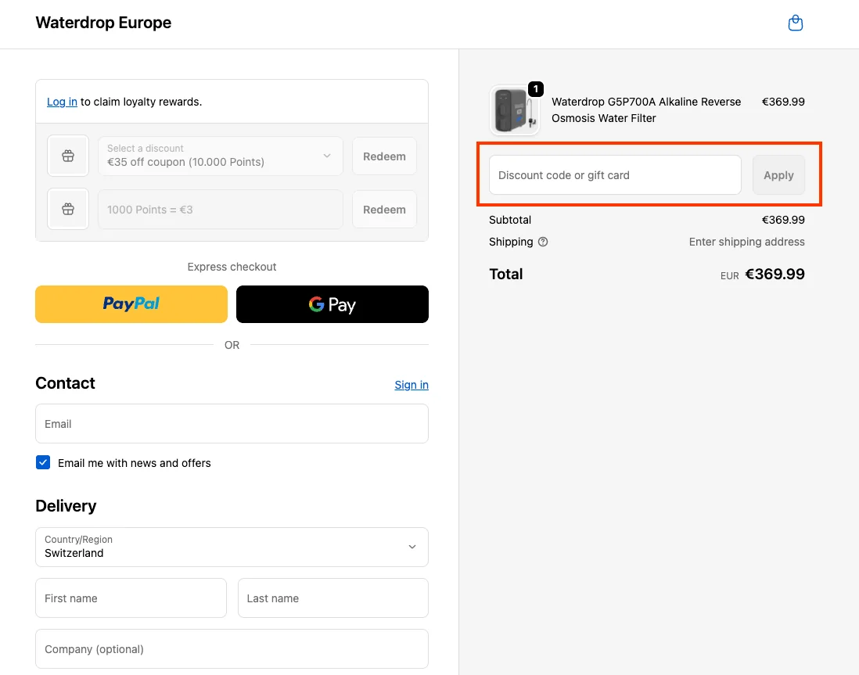Redeem the 1000 Points = €3 offer

pos(384,210)
